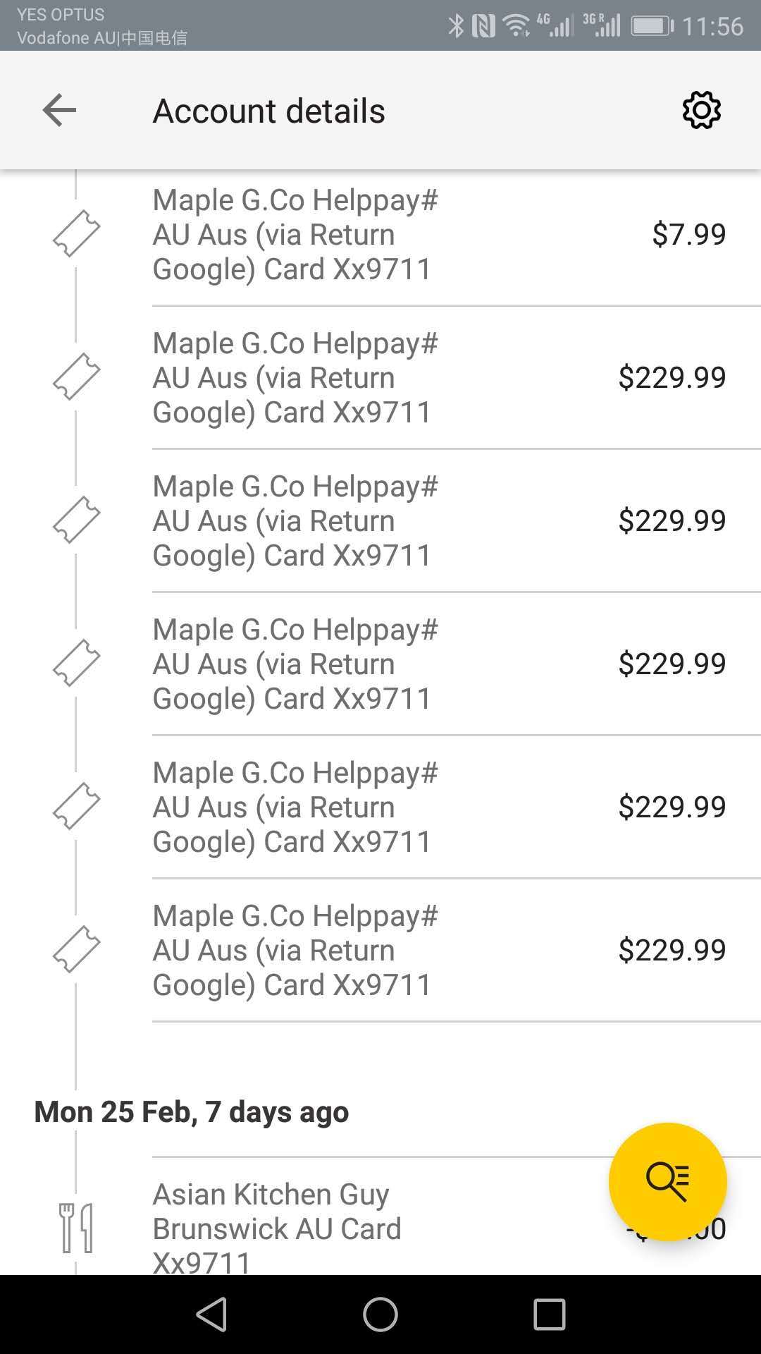Viewport: 761px width, 1354px height.
Task: Tap Wi-Fi icon in status bar
Action: [x=516, y=26]
